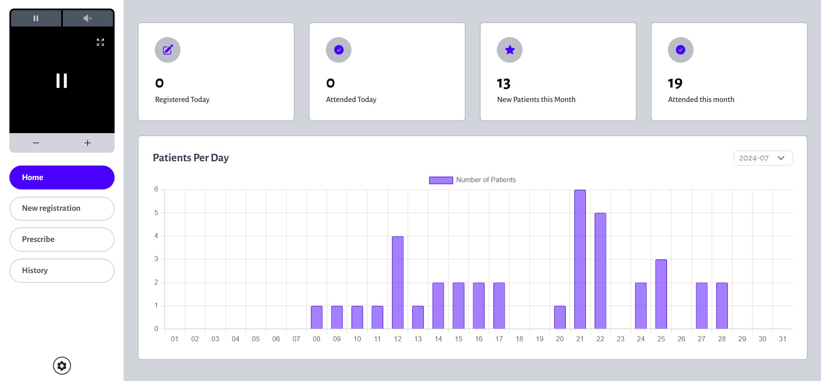The width and height of the screenshot is (821, 381).
Task: Open the 2024-07 month dropdown
Action: (x=754, y=158)
